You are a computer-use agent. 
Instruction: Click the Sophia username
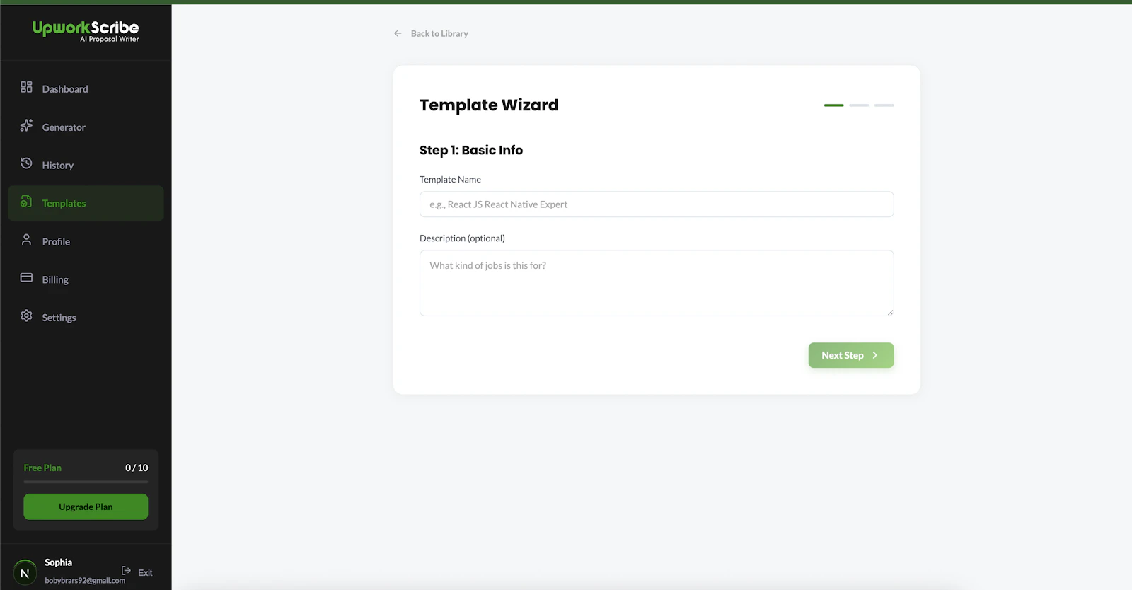tap(58, 562)
